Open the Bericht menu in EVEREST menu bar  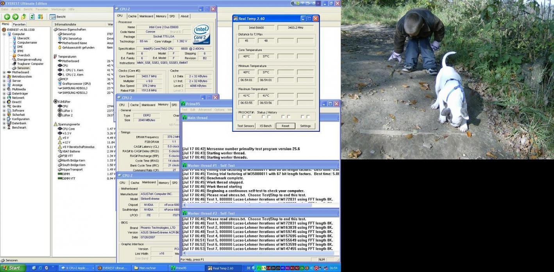(x=28, y=9)
